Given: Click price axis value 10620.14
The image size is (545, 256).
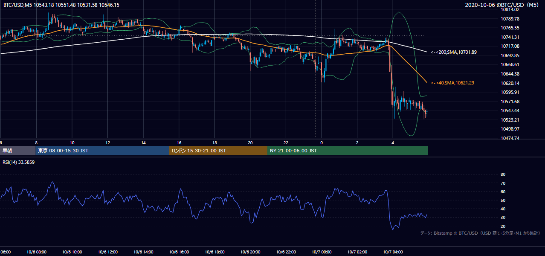Looking at the screenshot, I should pos(510,83).
